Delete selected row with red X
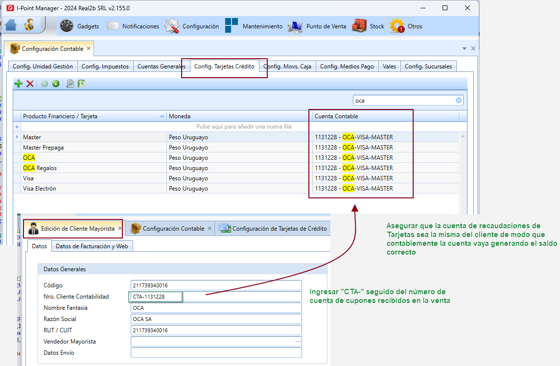 click(x=30, y=84)
